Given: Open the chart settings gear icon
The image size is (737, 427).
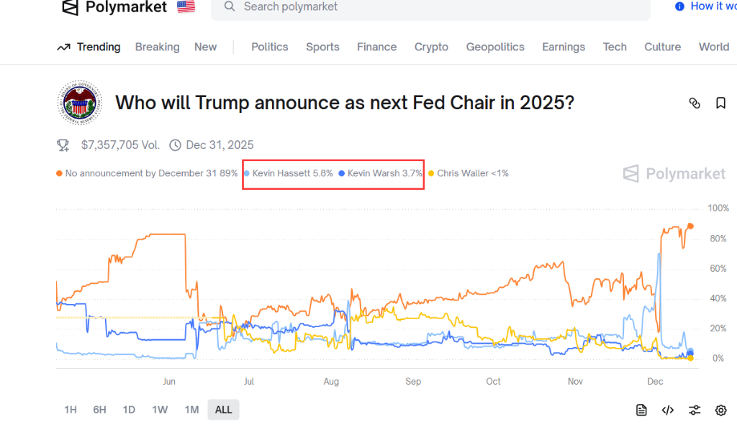Looking at the screenshot, I should coord(720,410).
